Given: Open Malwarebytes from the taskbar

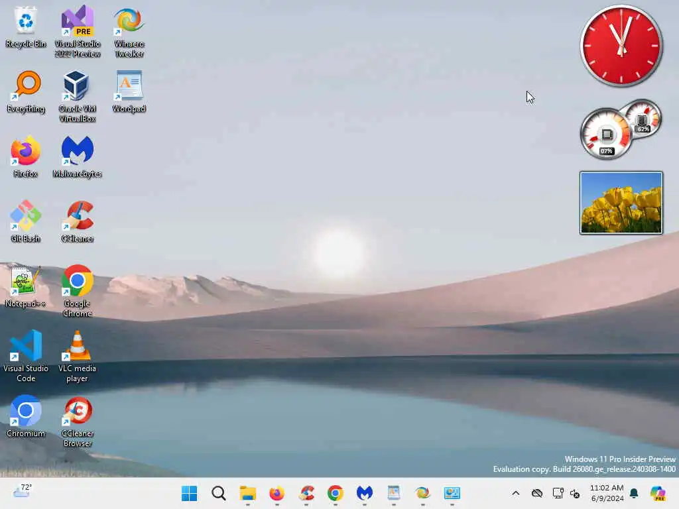Looking at the screenshot, I should click(365, 493).
